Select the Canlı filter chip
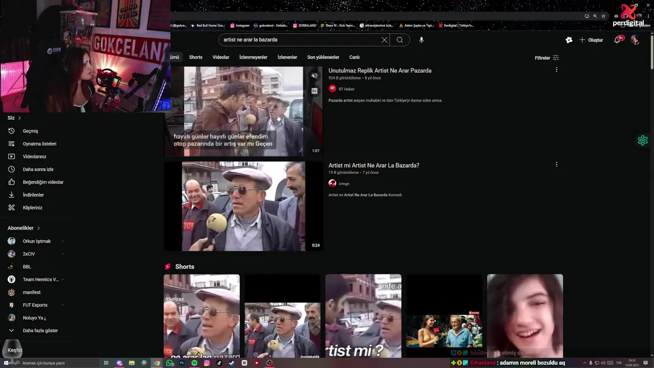Viewport: 654px width, 368px height. pyautogui.click(x=354, y=57)
